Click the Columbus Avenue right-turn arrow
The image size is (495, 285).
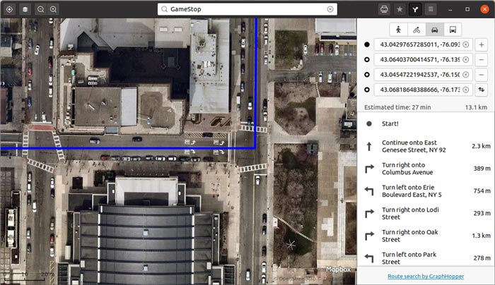tap(369, 169)
